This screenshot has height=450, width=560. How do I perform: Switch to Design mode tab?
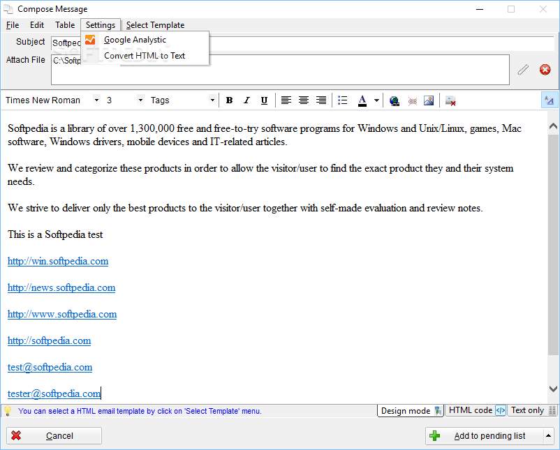(x=411, y=411)
